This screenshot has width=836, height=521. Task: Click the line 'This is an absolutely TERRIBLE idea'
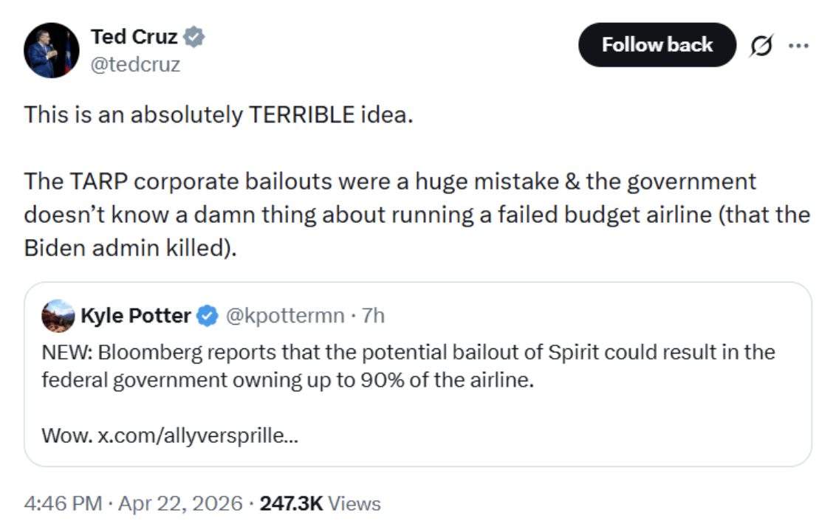[218, 116]
